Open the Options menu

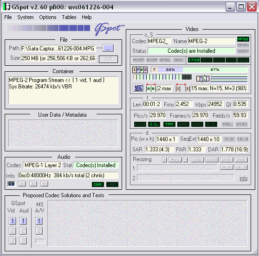pos(47,17)
